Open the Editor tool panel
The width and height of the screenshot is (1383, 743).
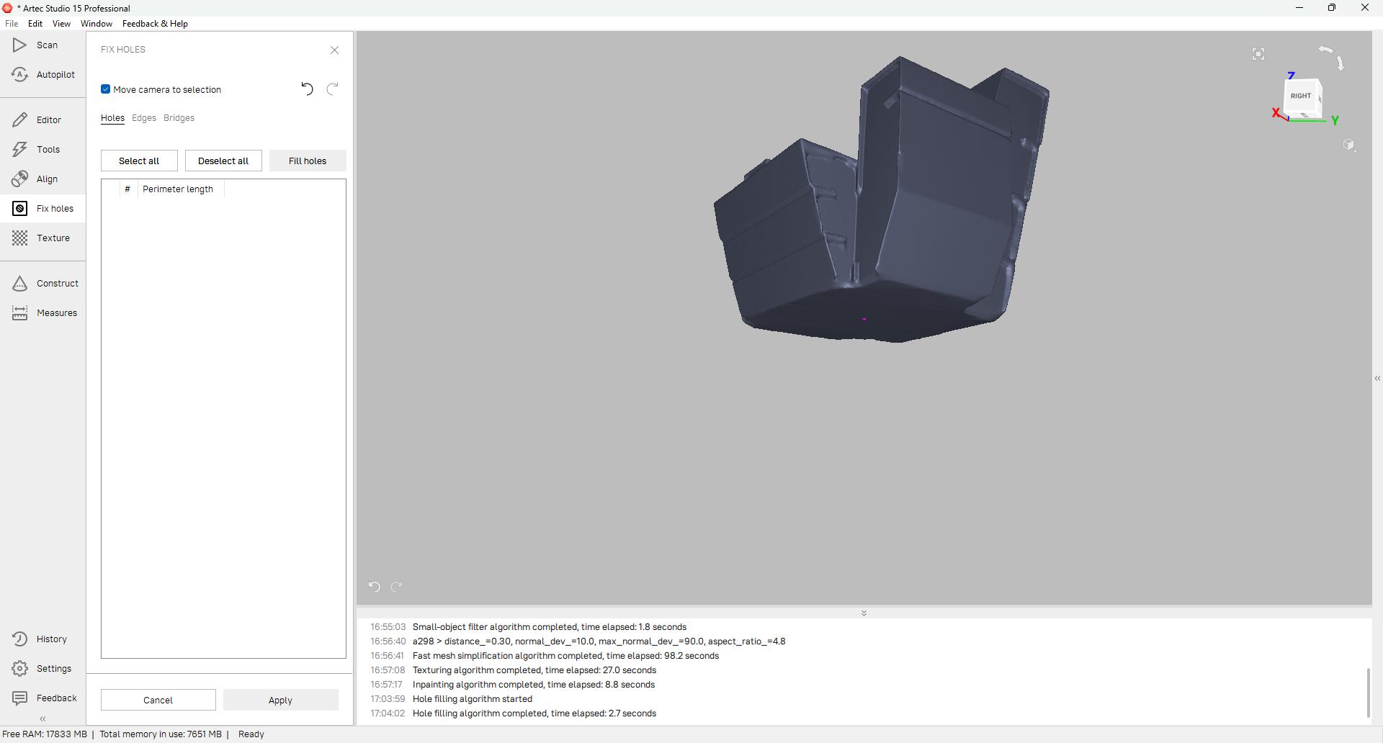pyautogui.click(x=43, y=120)
